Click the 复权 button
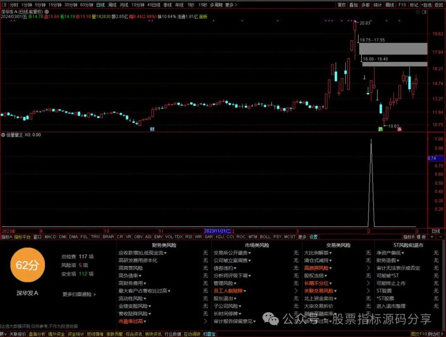Screen dimensions: 446x337 click(342, 5)
